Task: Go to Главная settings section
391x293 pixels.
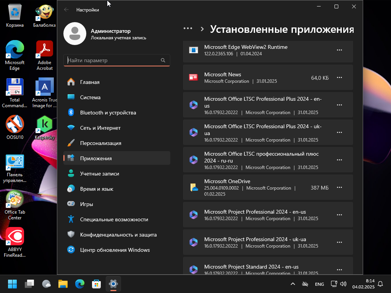Action: (x=117, y=82)
